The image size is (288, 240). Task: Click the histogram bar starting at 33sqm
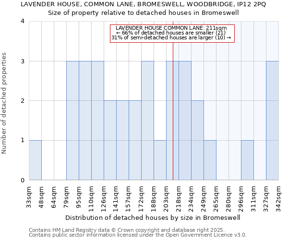pyautogui.click(x=35, y=160)
